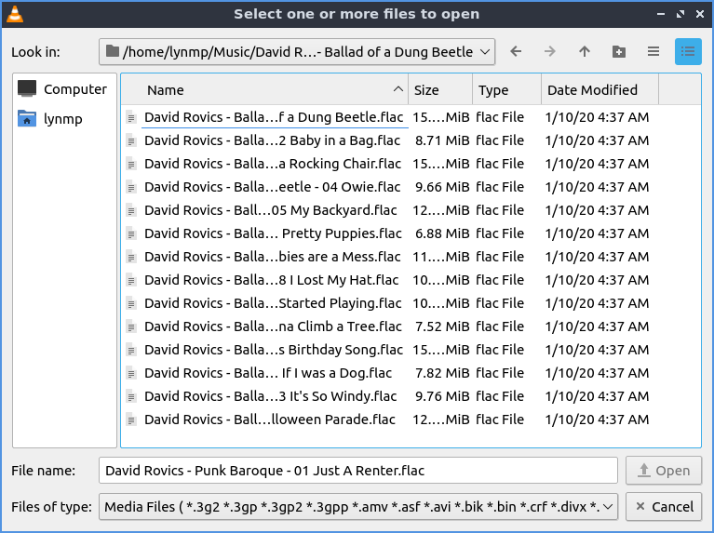The image size is (714, 533).
Task: Switch to detail view mode
Action: coord(688,52)
